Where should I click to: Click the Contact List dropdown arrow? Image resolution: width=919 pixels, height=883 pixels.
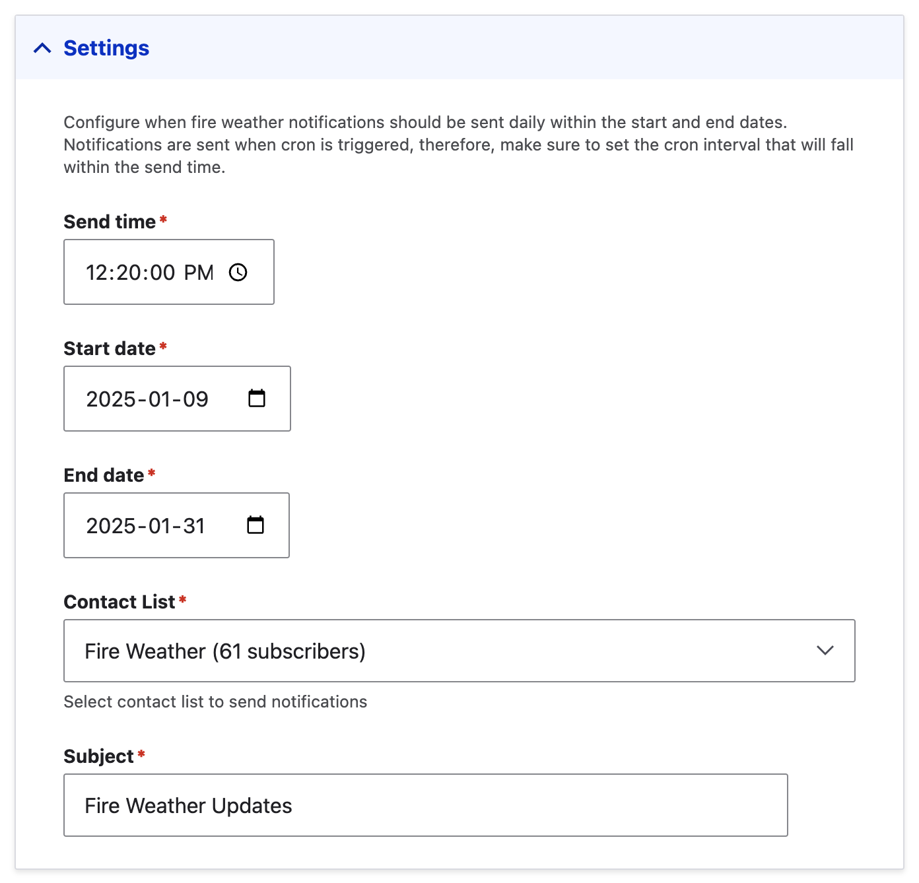click(x=825, y=651)
